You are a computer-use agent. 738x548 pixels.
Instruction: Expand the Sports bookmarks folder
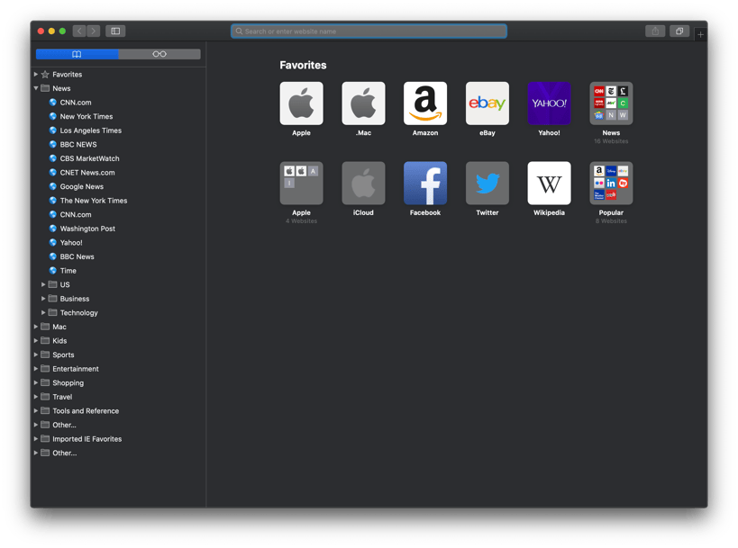coord(36,355)
